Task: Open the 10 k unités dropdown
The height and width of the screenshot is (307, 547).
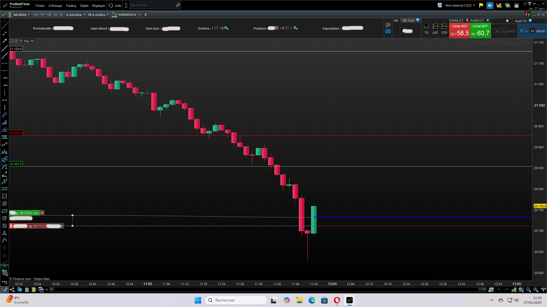Action: 98,15
